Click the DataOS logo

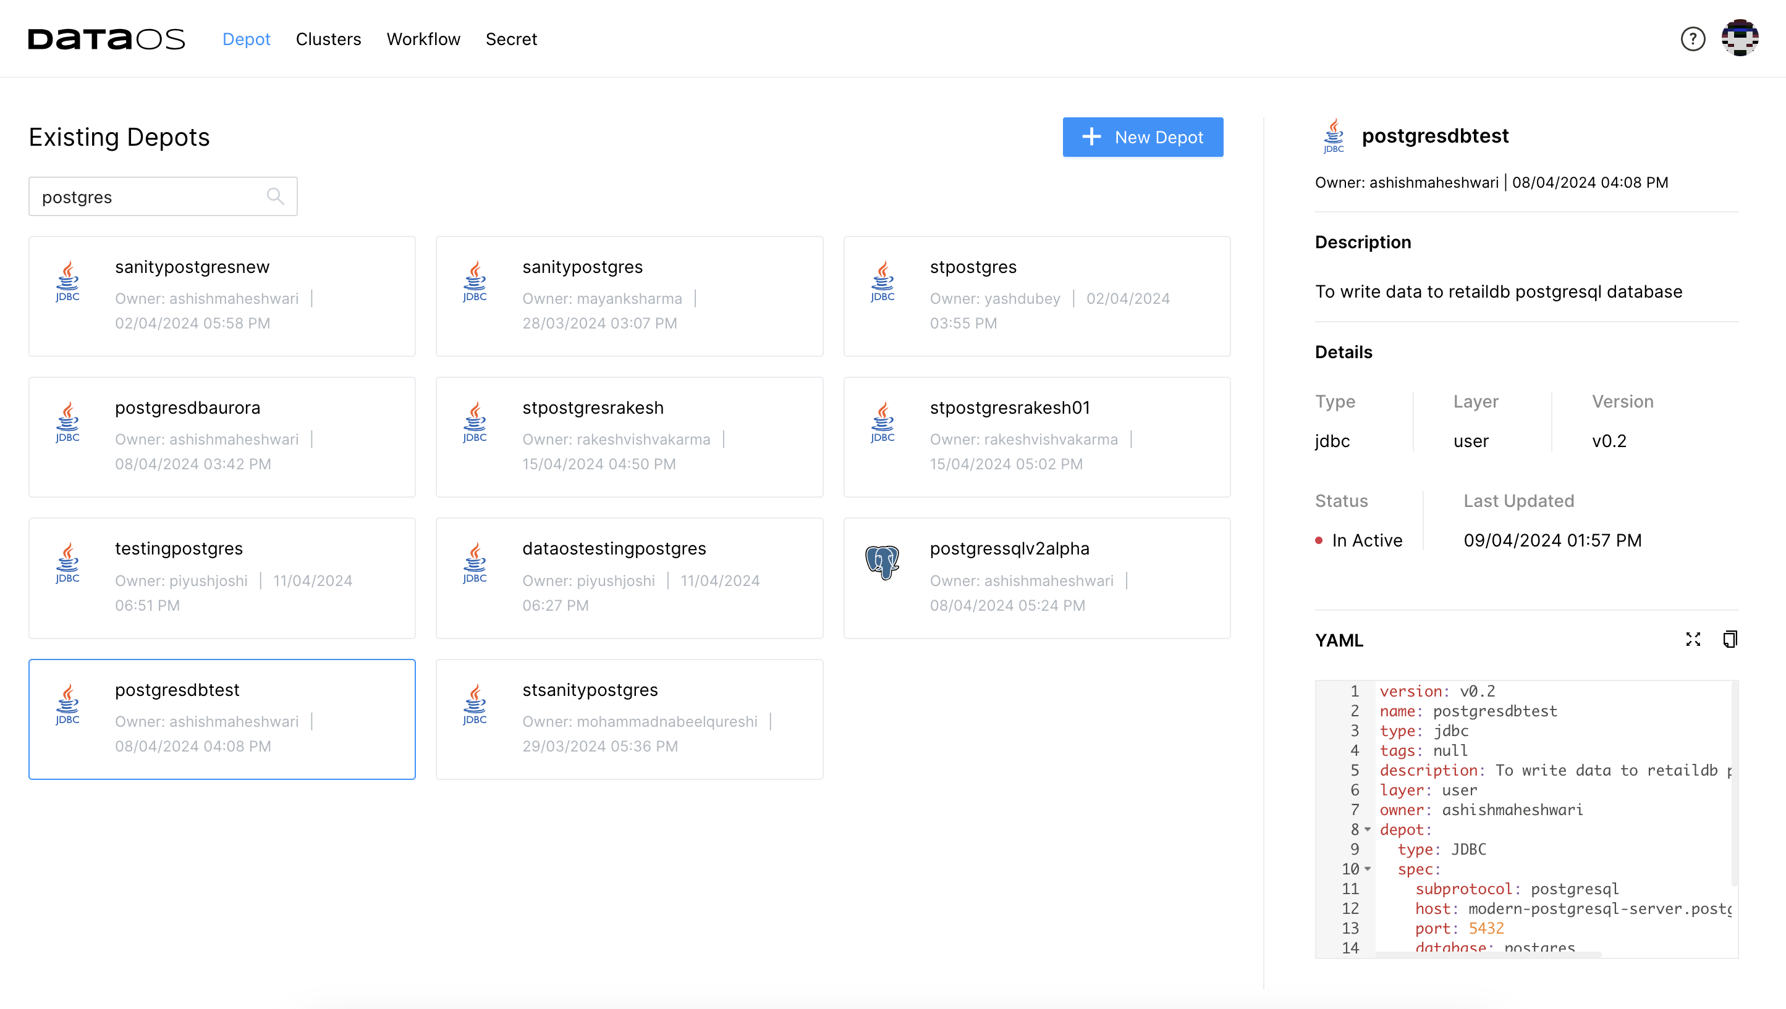click(107, 39)
